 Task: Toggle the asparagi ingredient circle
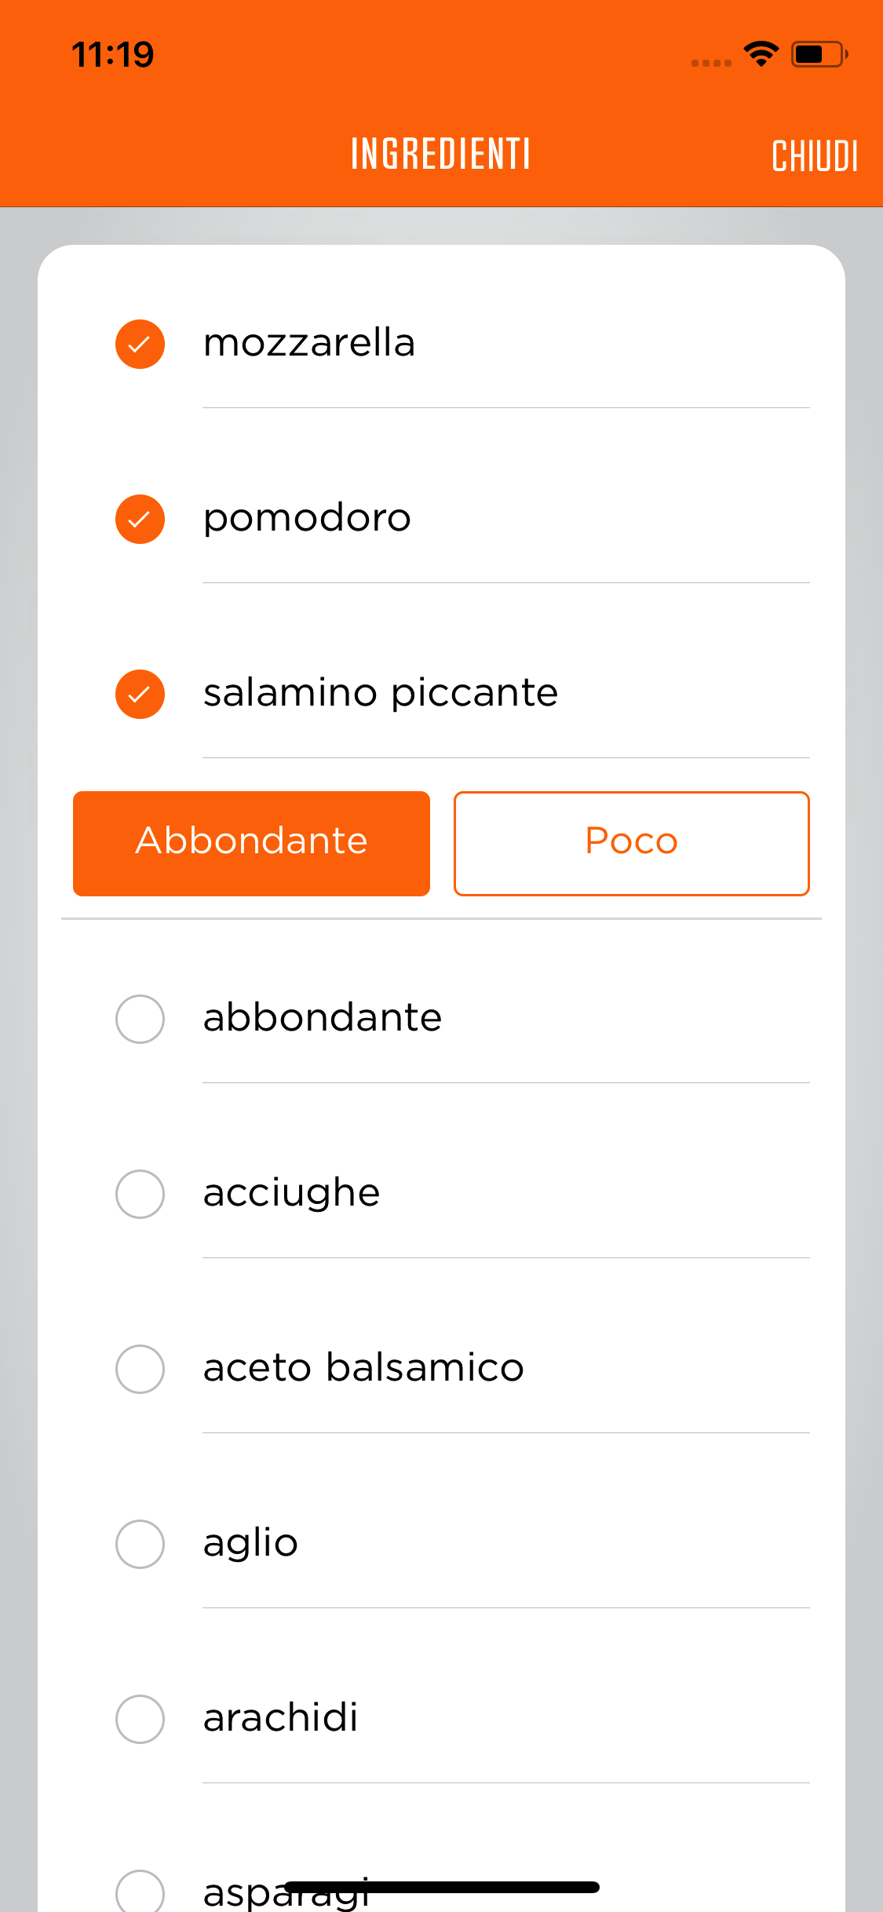140,1892
